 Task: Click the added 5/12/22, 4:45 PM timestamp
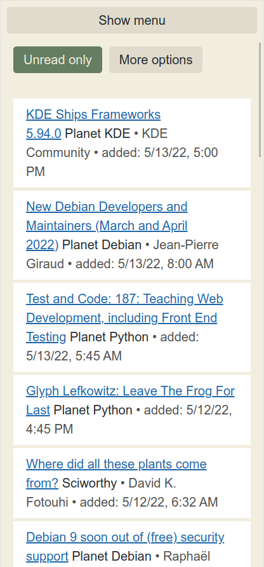pyautogui.click(x=129, y=420)
